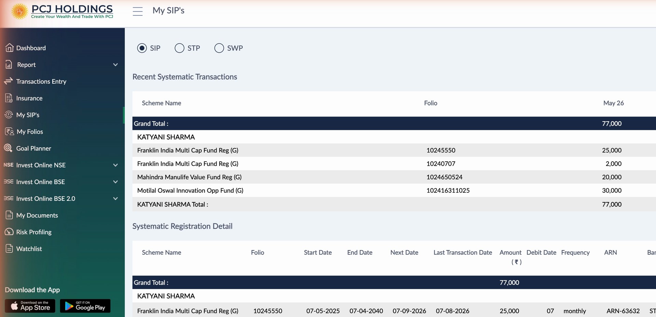
Task: Open the Watchlist page
Action: [x=29, y=249]
